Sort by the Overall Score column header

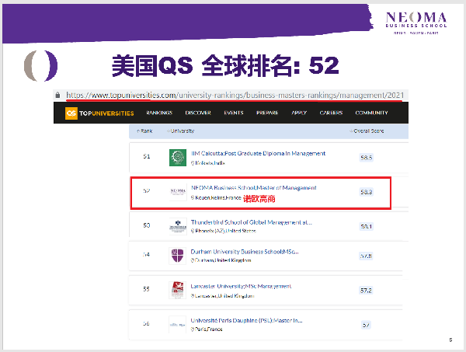[367, 131]
